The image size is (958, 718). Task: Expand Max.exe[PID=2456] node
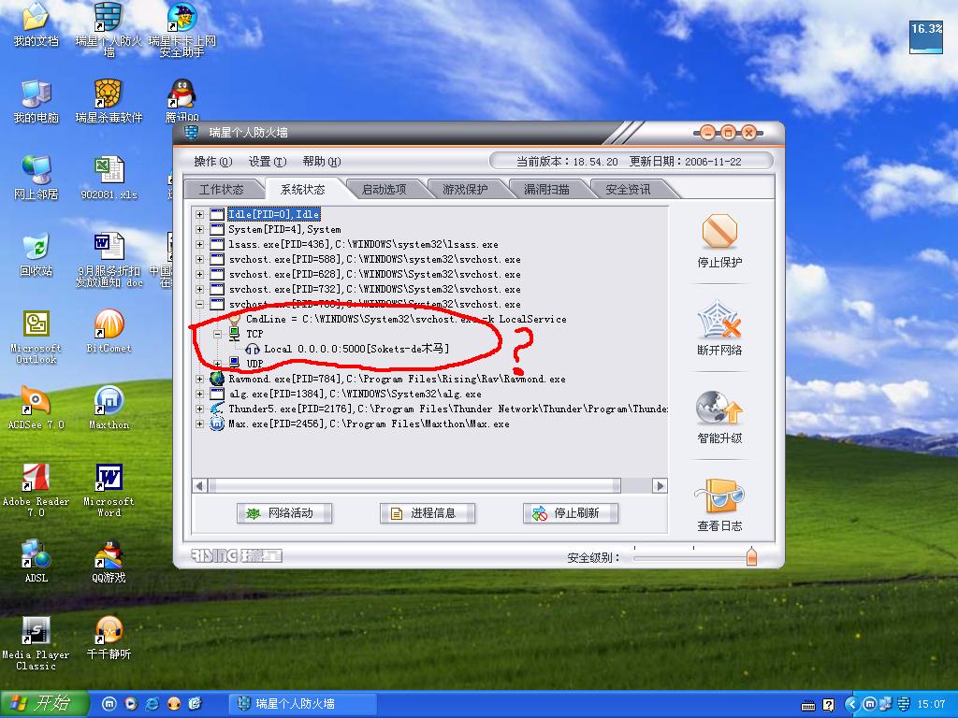click(200, 424)
